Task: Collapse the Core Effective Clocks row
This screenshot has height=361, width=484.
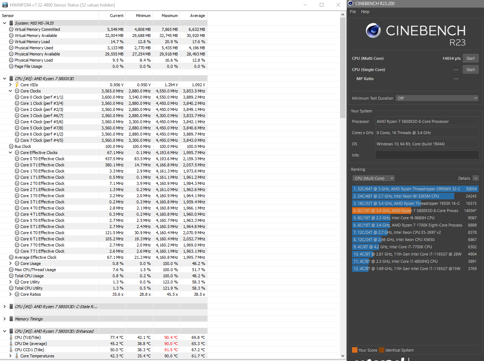Action: click(x=10, y=153)
